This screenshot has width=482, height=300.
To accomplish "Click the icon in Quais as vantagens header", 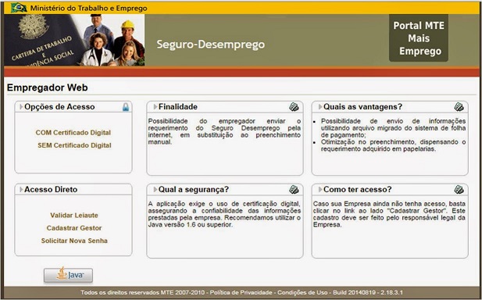I will click(x=459, y=107).
